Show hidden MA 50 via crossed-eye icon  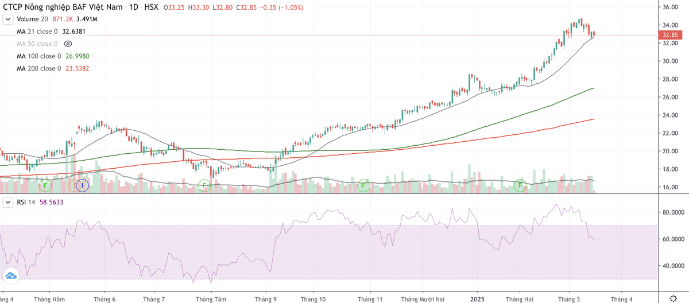click(x=68, y=44)
